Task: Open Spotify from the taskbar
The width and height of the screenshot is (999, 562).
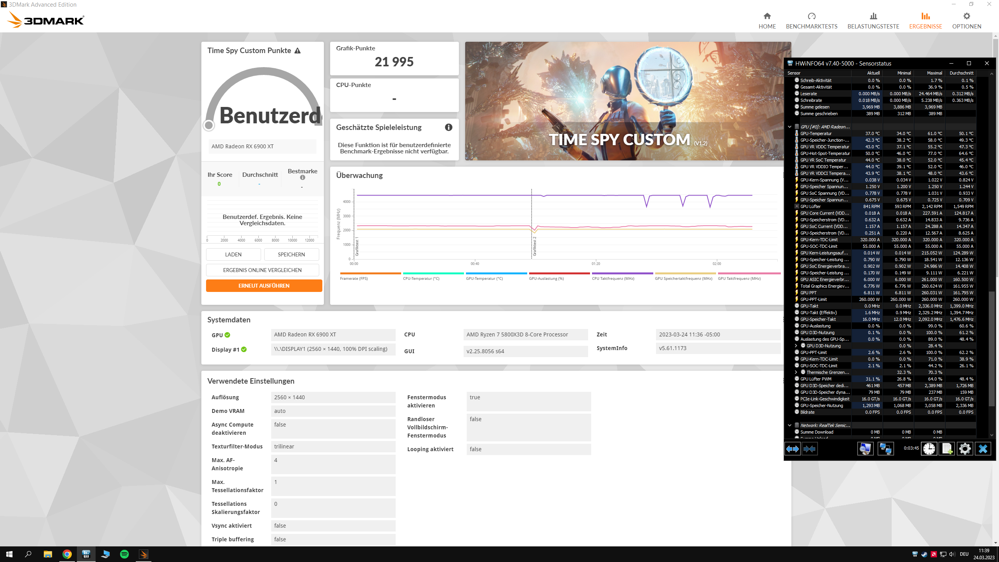Action: pyautogui.click(x=124, y=554)
